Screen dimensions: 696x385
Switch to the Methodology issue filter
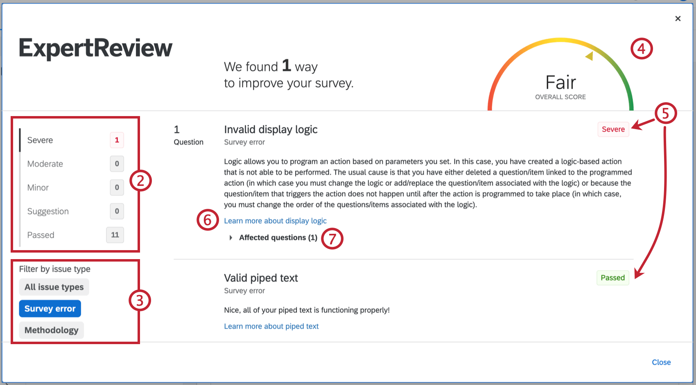tap(51, 330)
